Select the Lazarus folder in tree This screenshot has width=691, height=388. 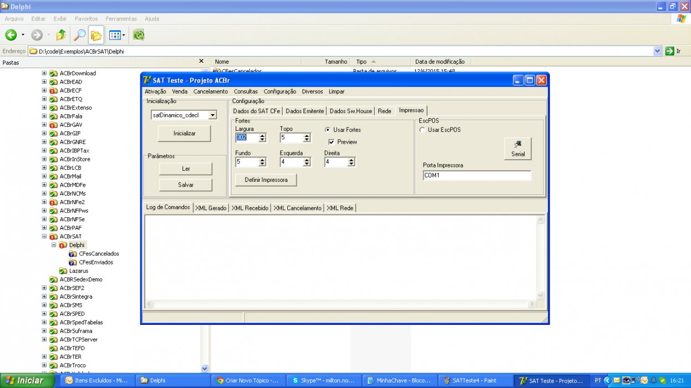[x=78, y=271]
